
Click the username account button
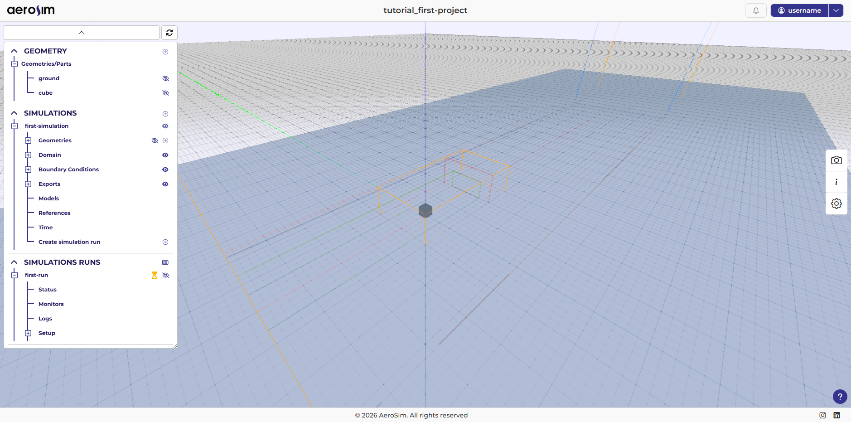point(799,10)
